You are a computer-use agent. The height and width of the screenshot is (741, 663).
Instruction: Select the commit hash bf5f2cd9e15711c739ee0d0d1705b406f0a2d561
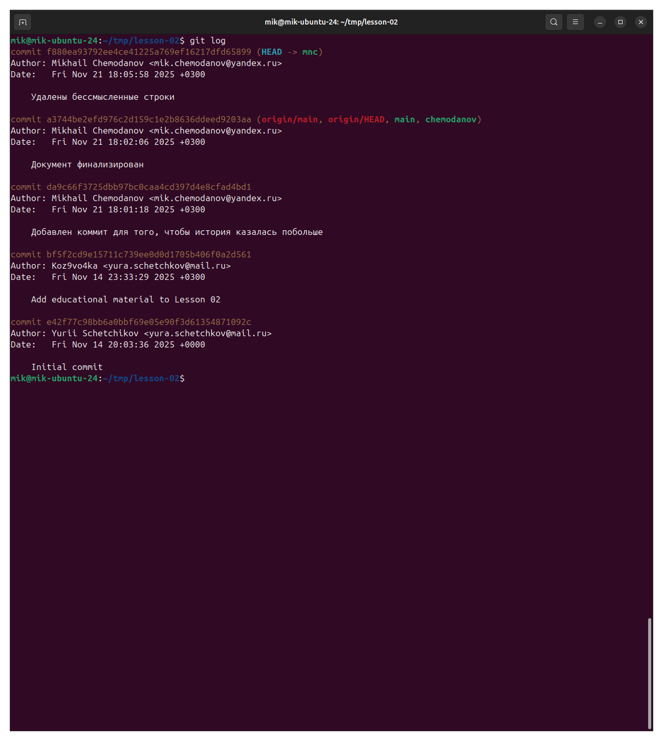pos(148,254)
